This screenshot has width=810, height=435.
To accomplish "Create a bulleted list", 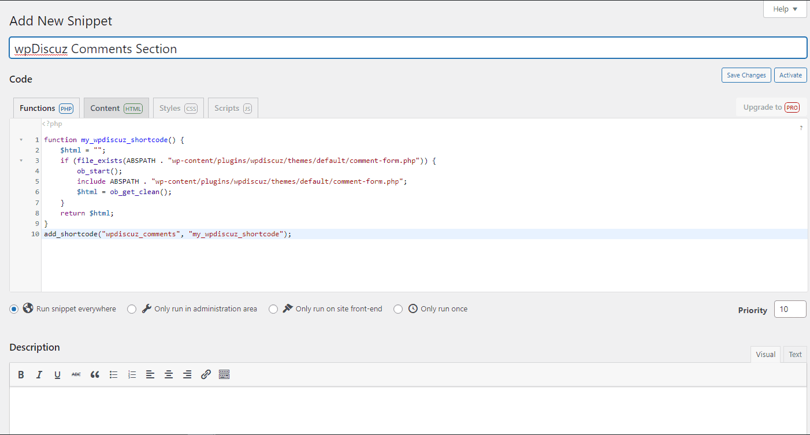I will point(114,375).
